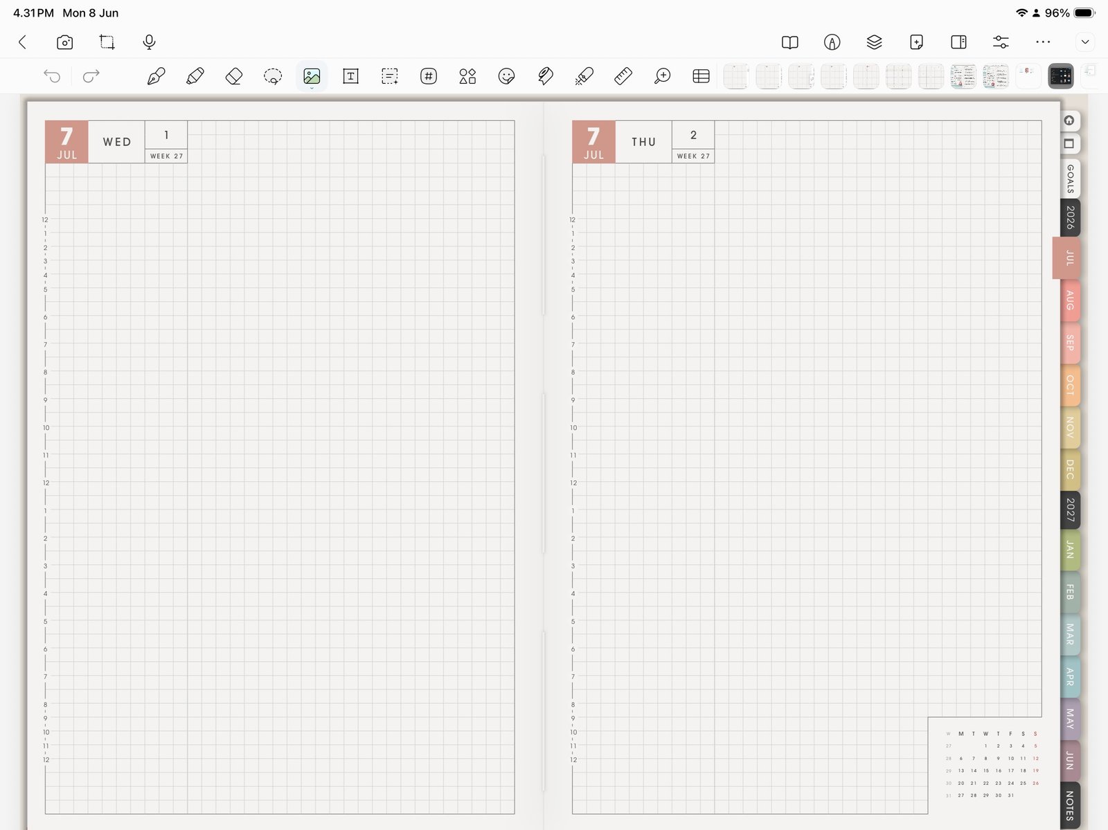Image resolution: width=1108 pixels, height=830 pixels.
Task: Open the reading view book icon
Action: tap(790, 42)
